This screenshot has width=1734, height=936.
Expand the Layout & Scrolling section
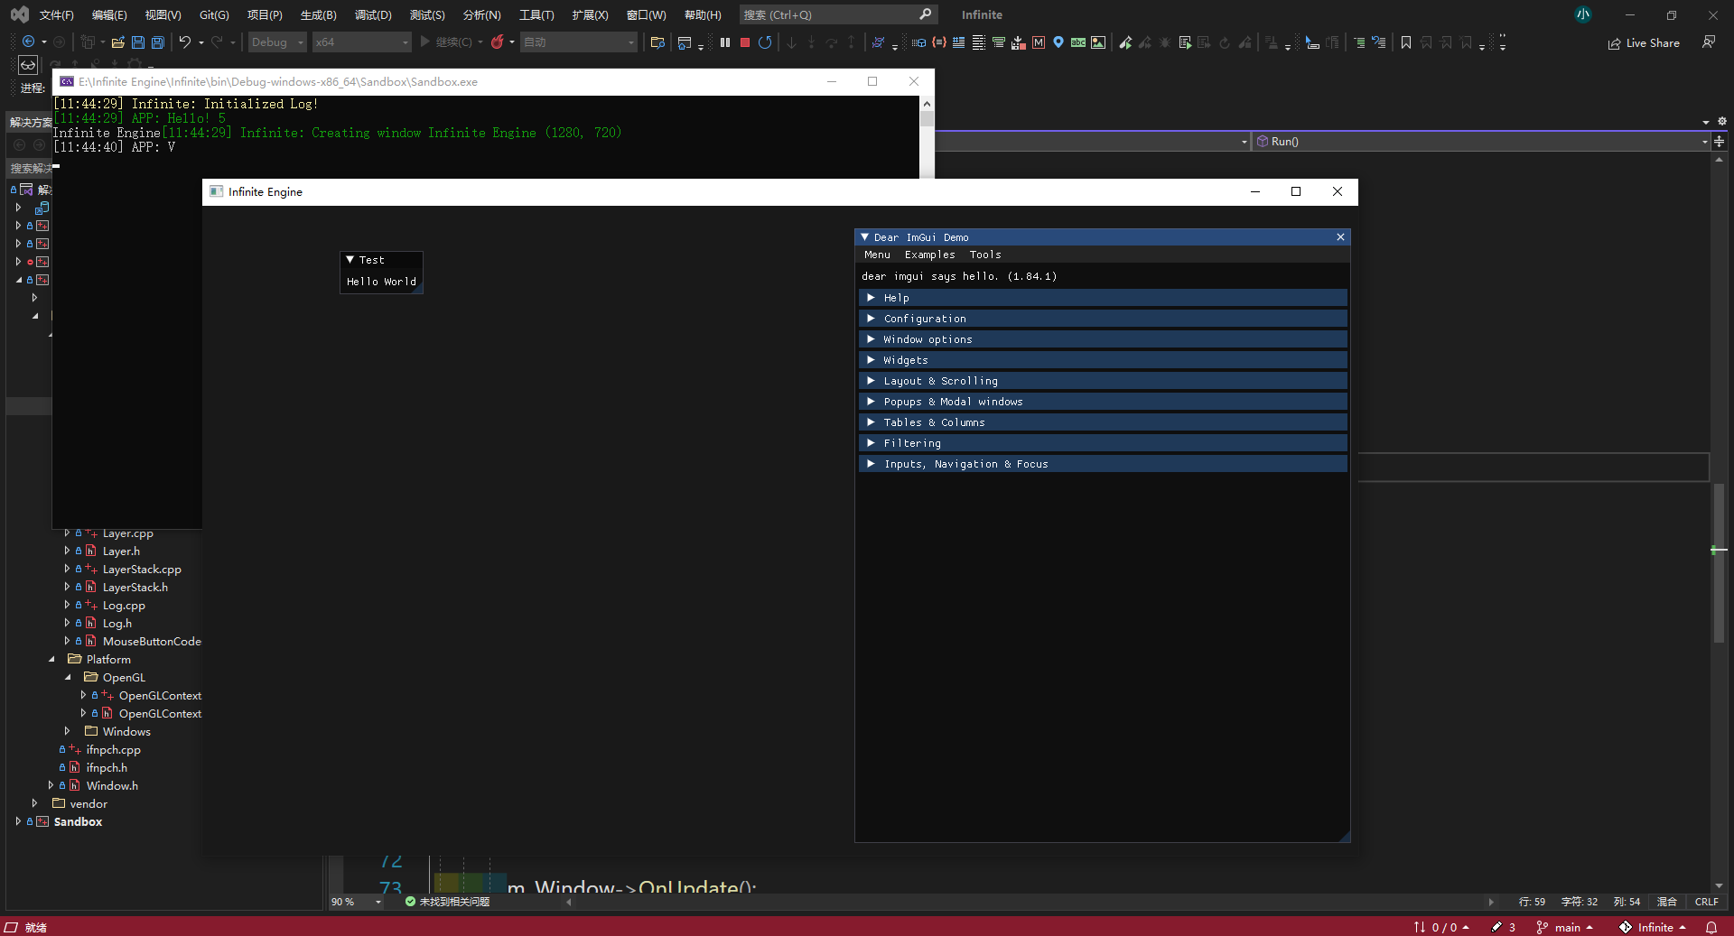point(1103,381)
